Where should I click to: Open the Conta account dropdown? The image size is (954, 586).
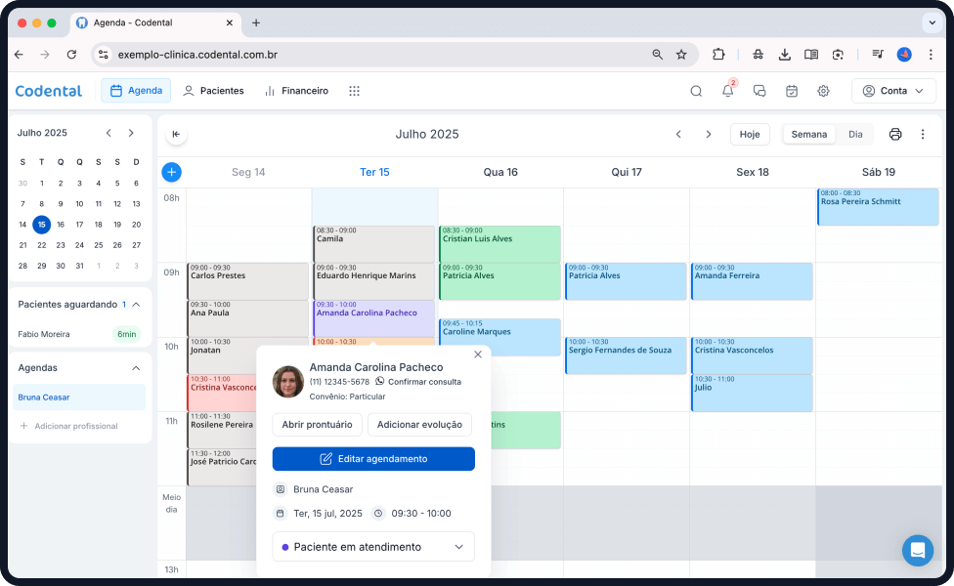(893, 91)
